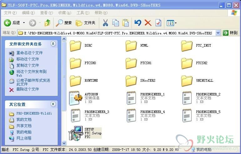Viewport: 241px width, 154px height.
Task: Open the Search (搜索) toolbar button
Action: point(64,23)
